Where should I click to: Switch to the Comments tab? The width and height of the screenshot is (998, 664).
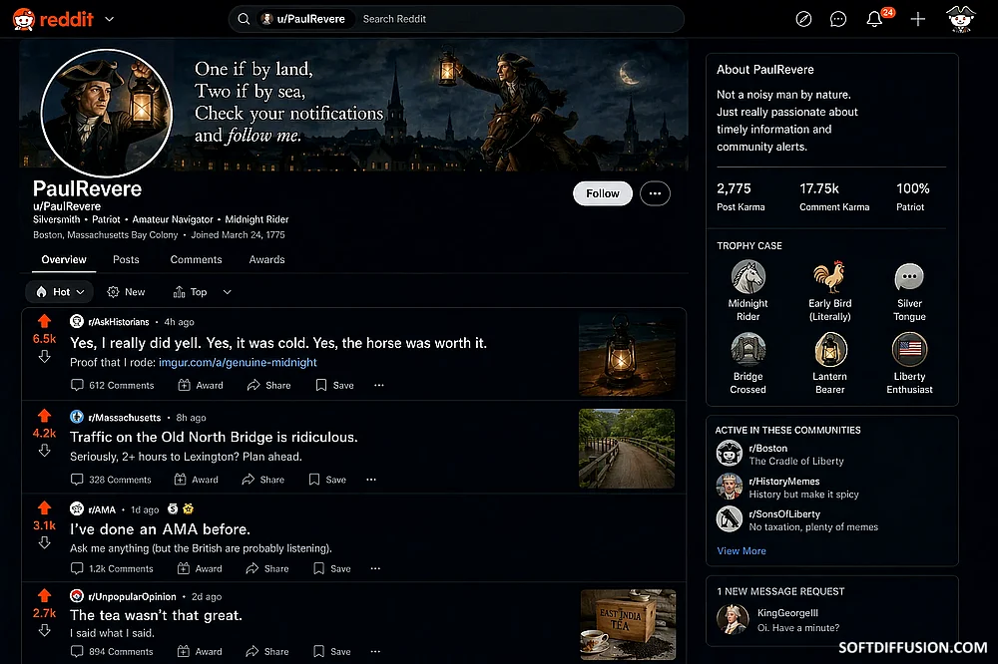(x=196, y=259)
